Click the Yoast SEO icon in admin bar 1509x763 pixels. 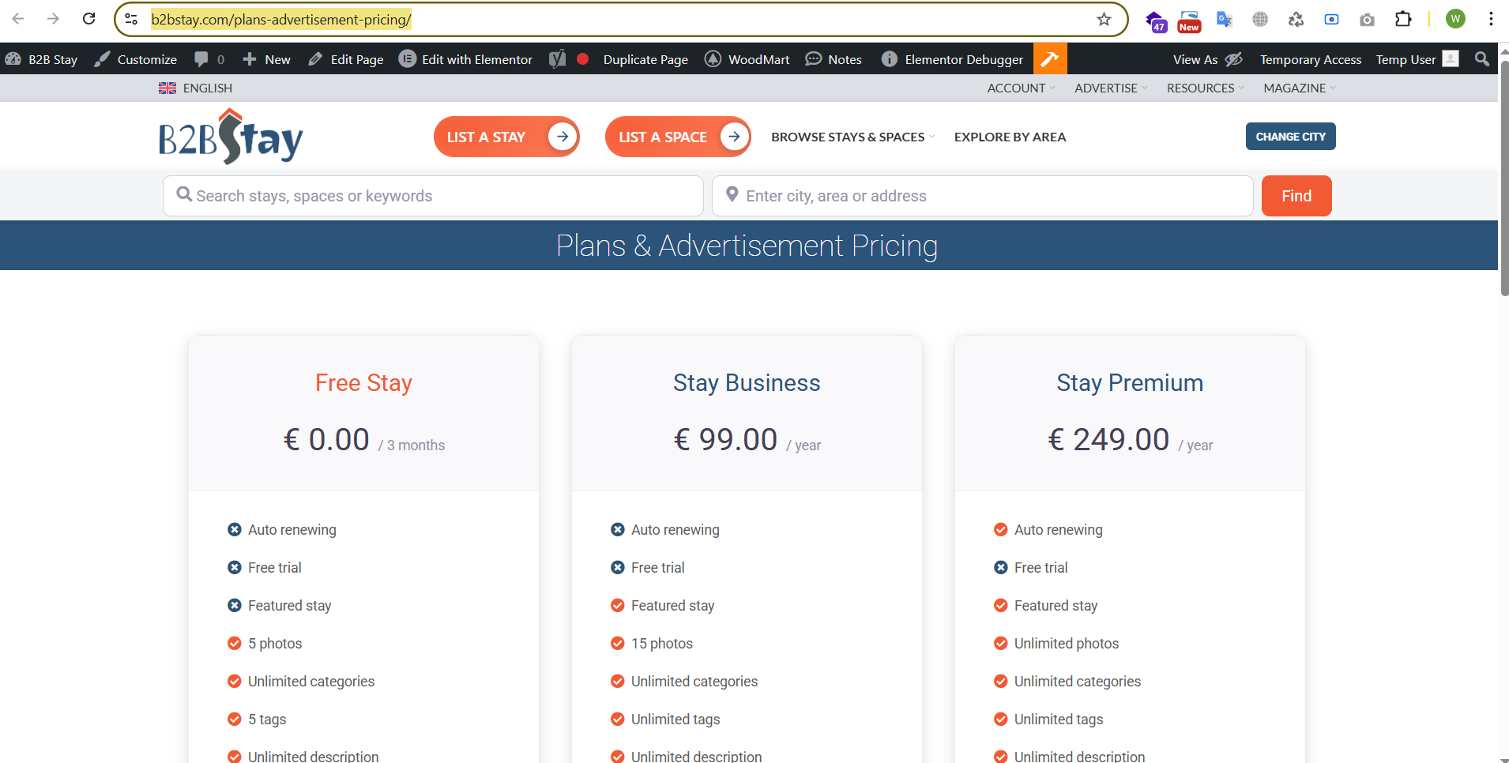click(x=558, y=59)
